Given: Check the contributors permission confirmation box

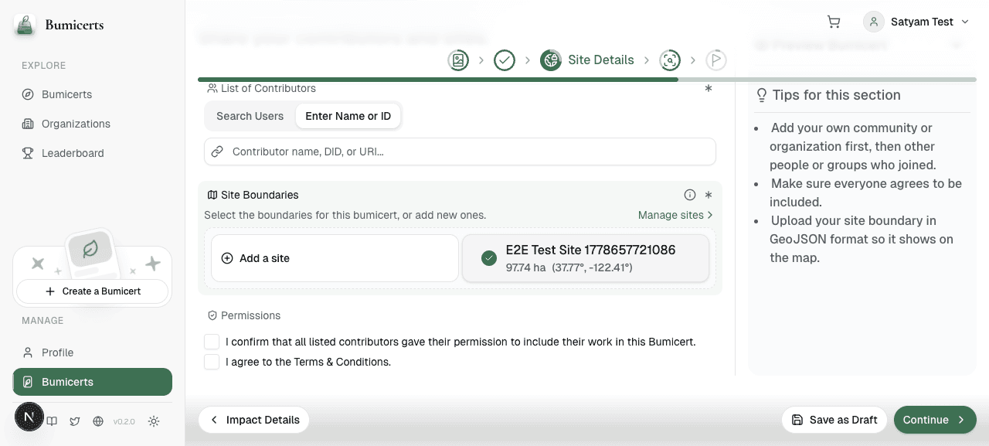Looking at the screenshot, I should (212, 342).
